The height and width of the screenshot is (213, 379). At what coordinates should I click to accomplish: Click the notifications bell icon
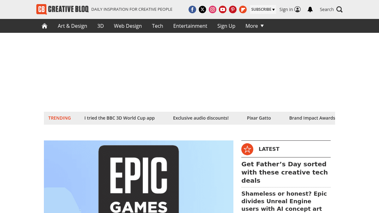click(x=310, y=9)
